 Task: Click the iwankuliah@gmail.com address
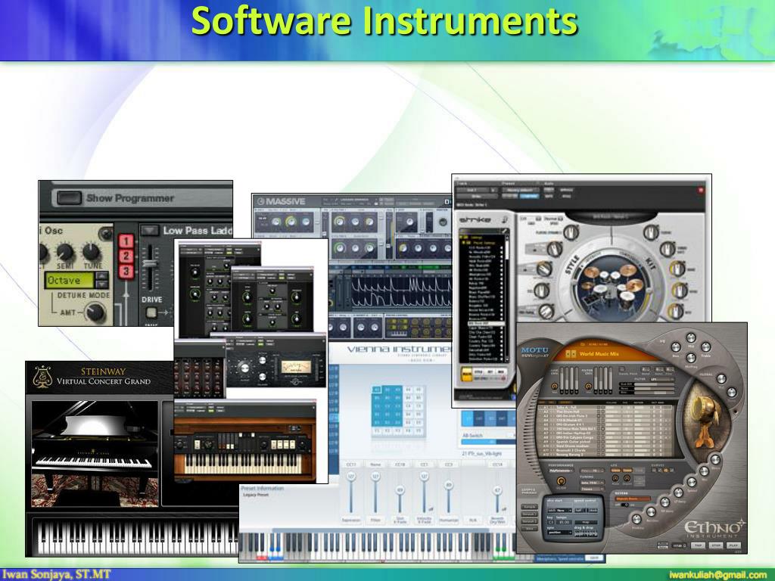pyautogui.click(x=718, y=575)
